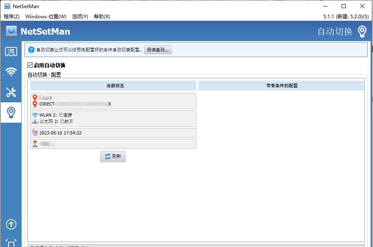Open the 程序(Z) menu
The width and height of the screenshot is (373, 247).
coord(11,17)
